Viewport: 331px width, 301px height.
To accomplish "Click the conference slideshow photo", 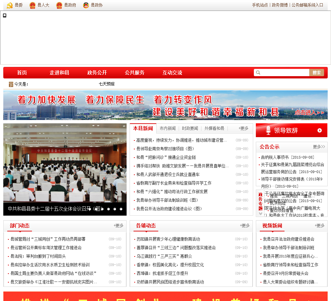I will tap(65, 163).
